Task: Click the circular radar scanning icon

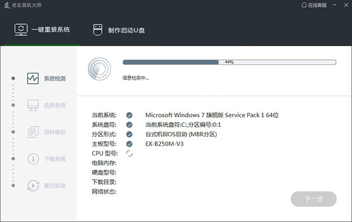Action: coord(100,69)
